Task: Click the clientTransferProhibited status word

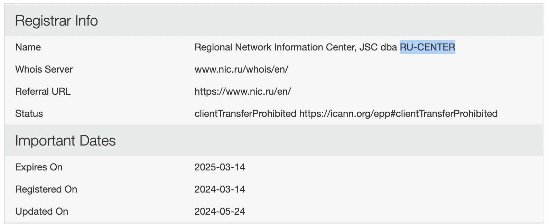Action: pyautogui.click(x=245, y=114)
